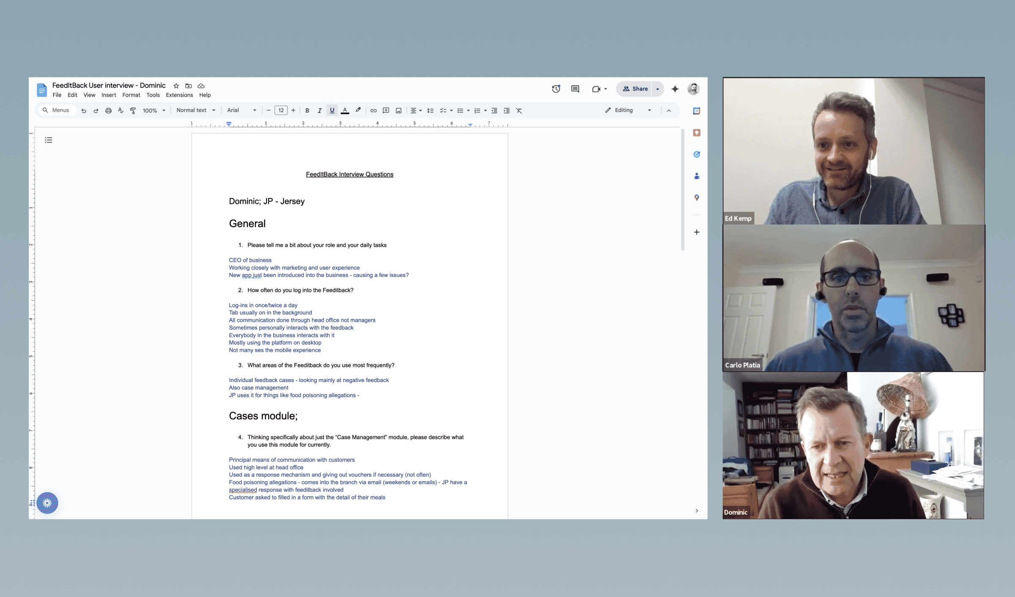
Task: Click the Share button
Action: [636, 89]
